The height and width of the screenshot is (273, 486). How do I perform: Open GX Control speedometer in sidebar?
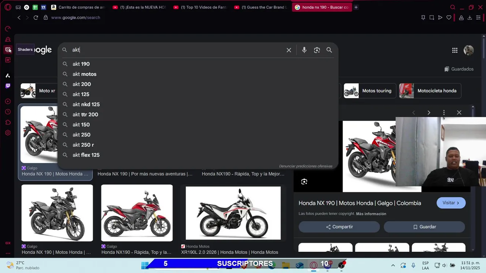(x=8, y=29)
